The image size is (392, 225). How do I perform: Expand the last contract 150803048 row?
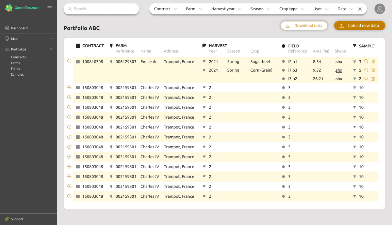coord(69,196)
